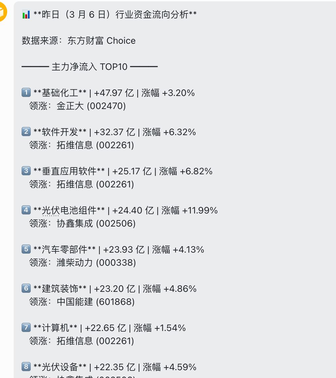Click the number 2 keycap icon
The width and height of the screenshot is (336, 378).
click(26, 132)
